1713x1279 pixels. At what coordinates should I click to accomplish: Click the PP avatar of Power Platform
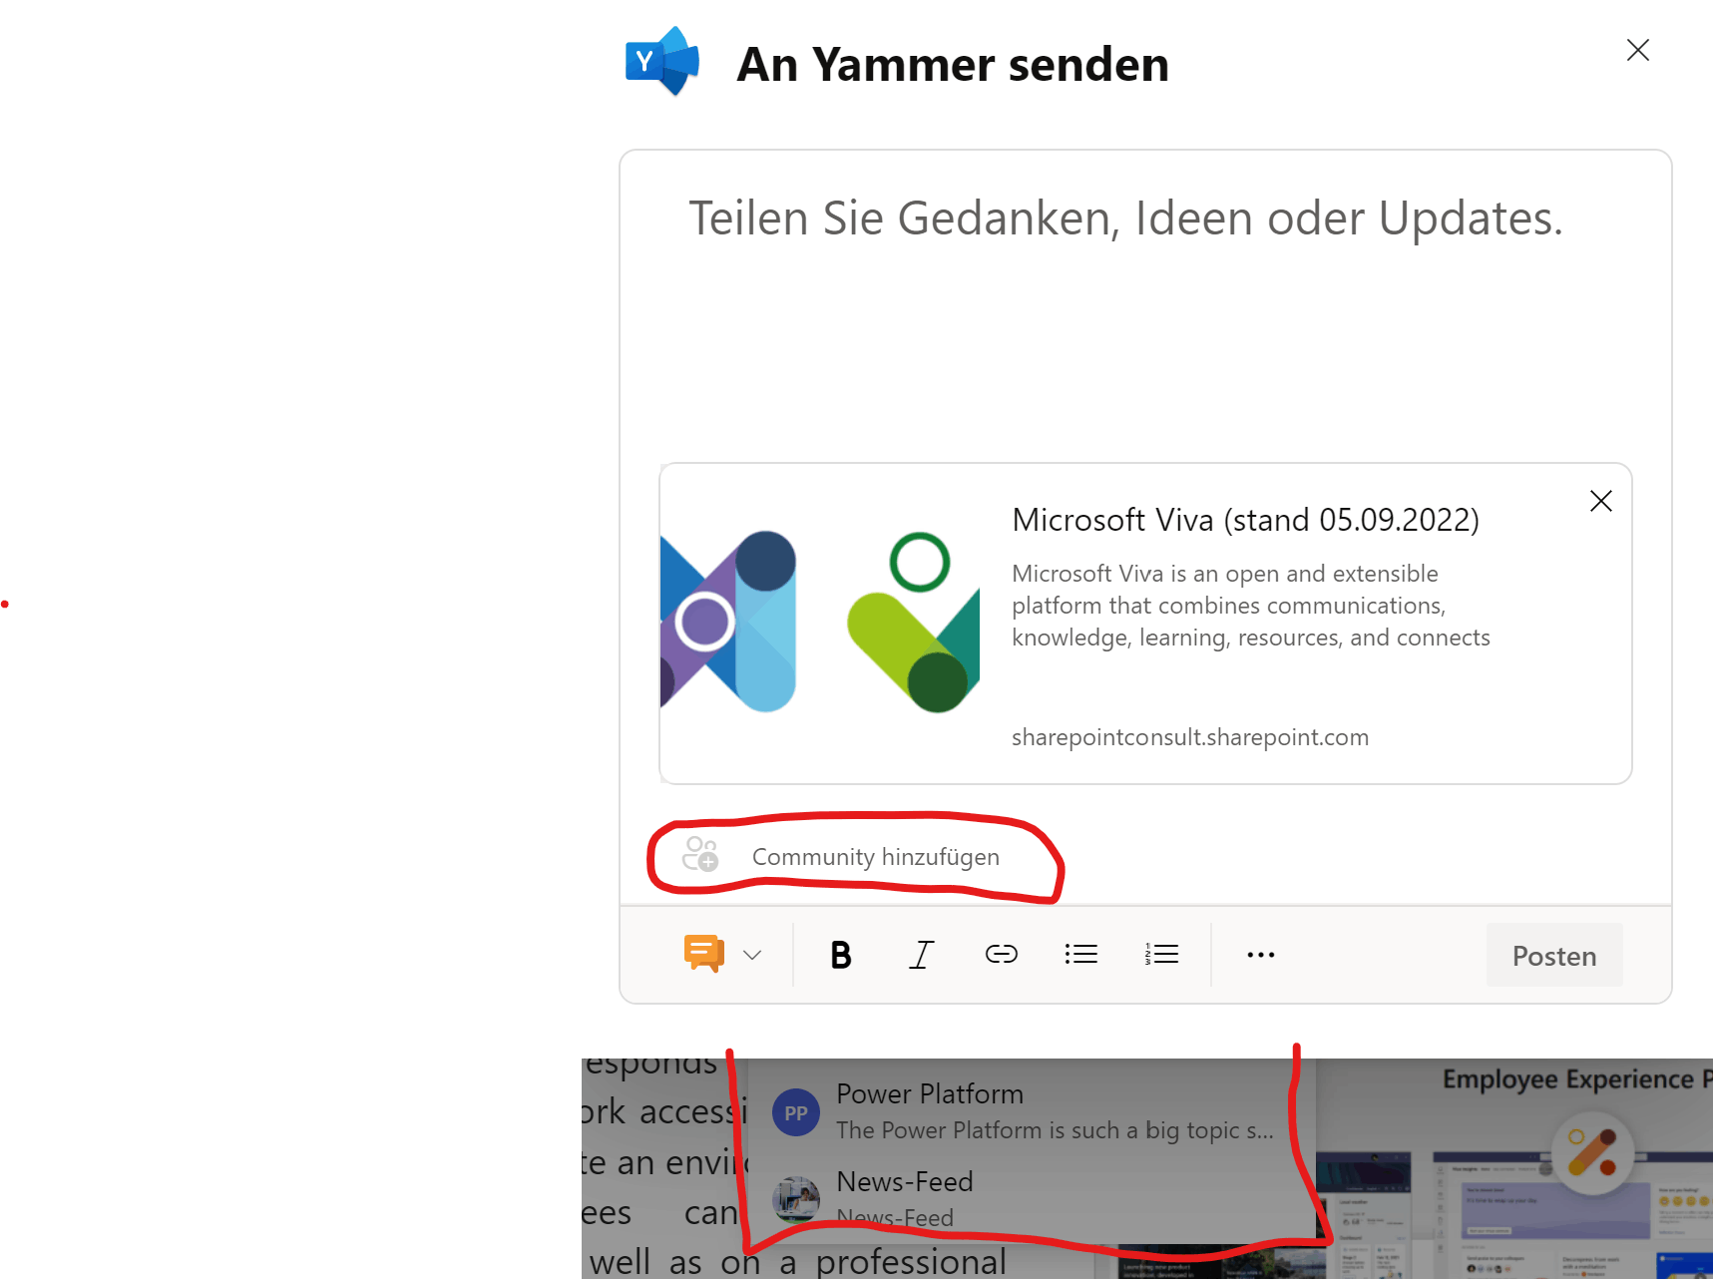[796, 1112]
